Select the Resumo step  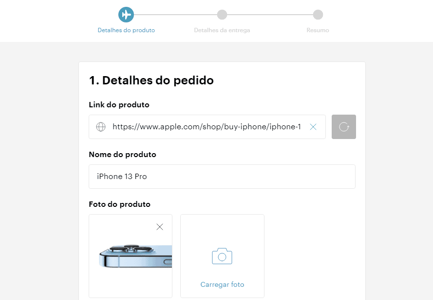click(x=318, y=30)
